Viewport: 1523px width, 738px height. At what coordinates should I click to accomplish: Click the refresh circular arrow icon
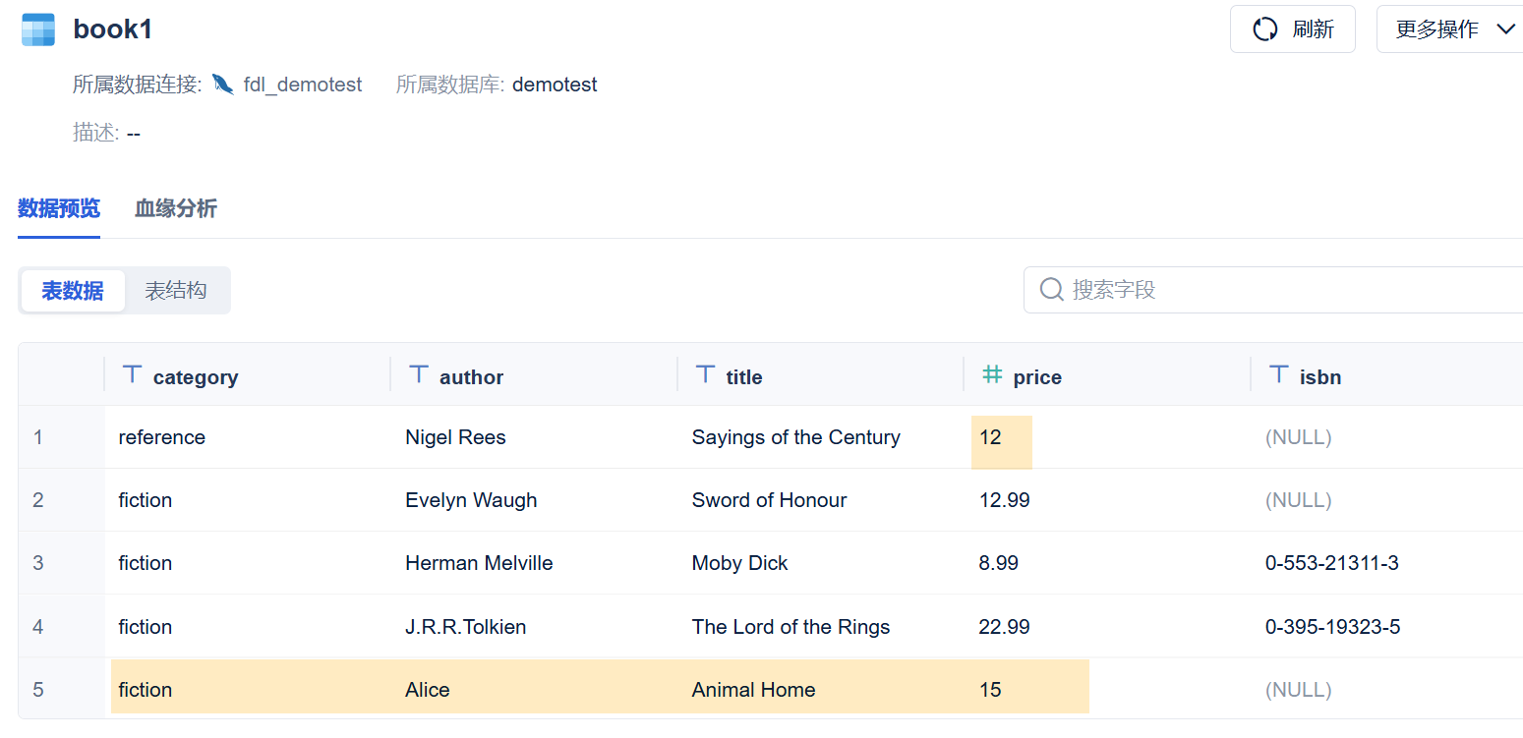pos(1265,29)
